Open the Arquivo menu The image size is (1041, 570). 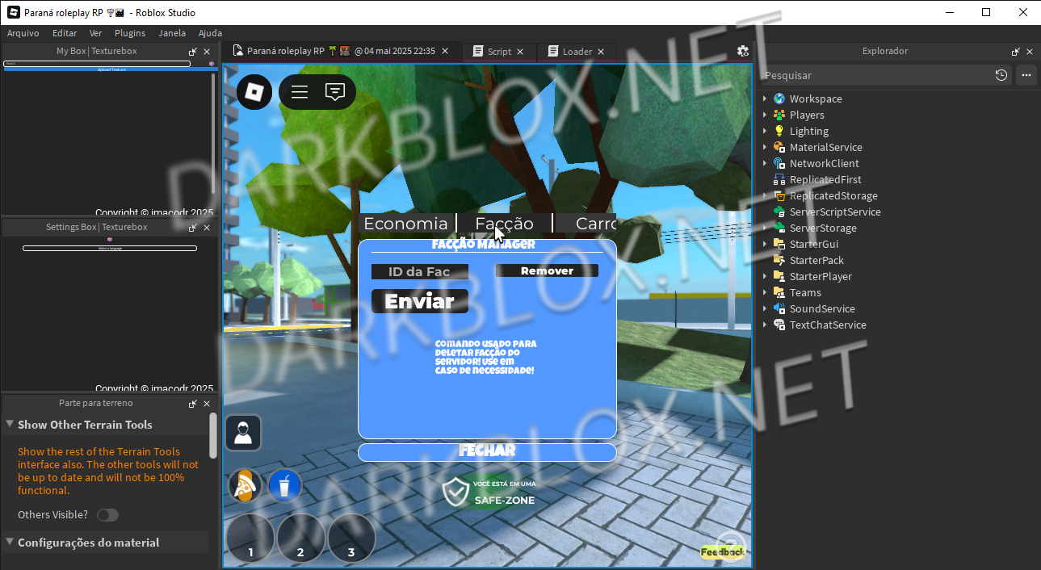23,33
